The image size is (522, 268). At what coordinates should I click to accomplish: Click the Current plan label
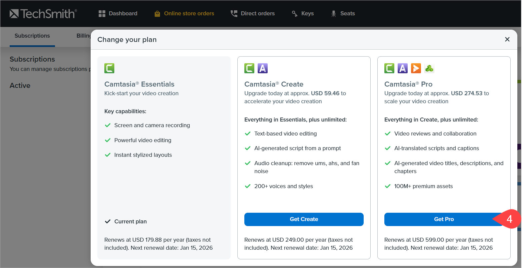131,222
